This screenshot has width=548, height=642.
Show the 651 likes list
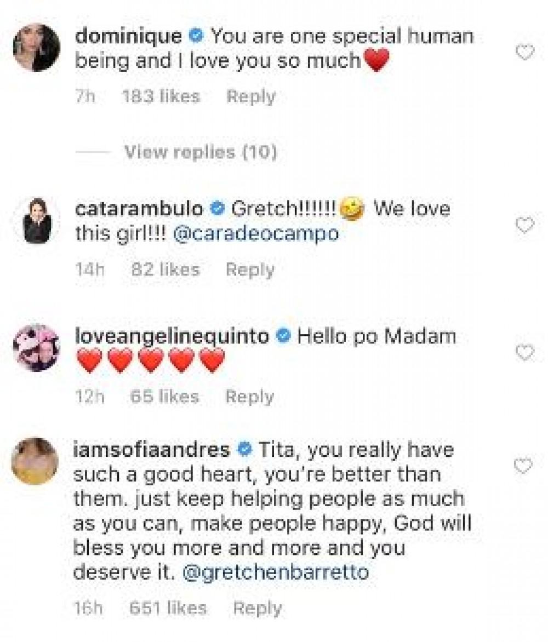click(168, 608)
